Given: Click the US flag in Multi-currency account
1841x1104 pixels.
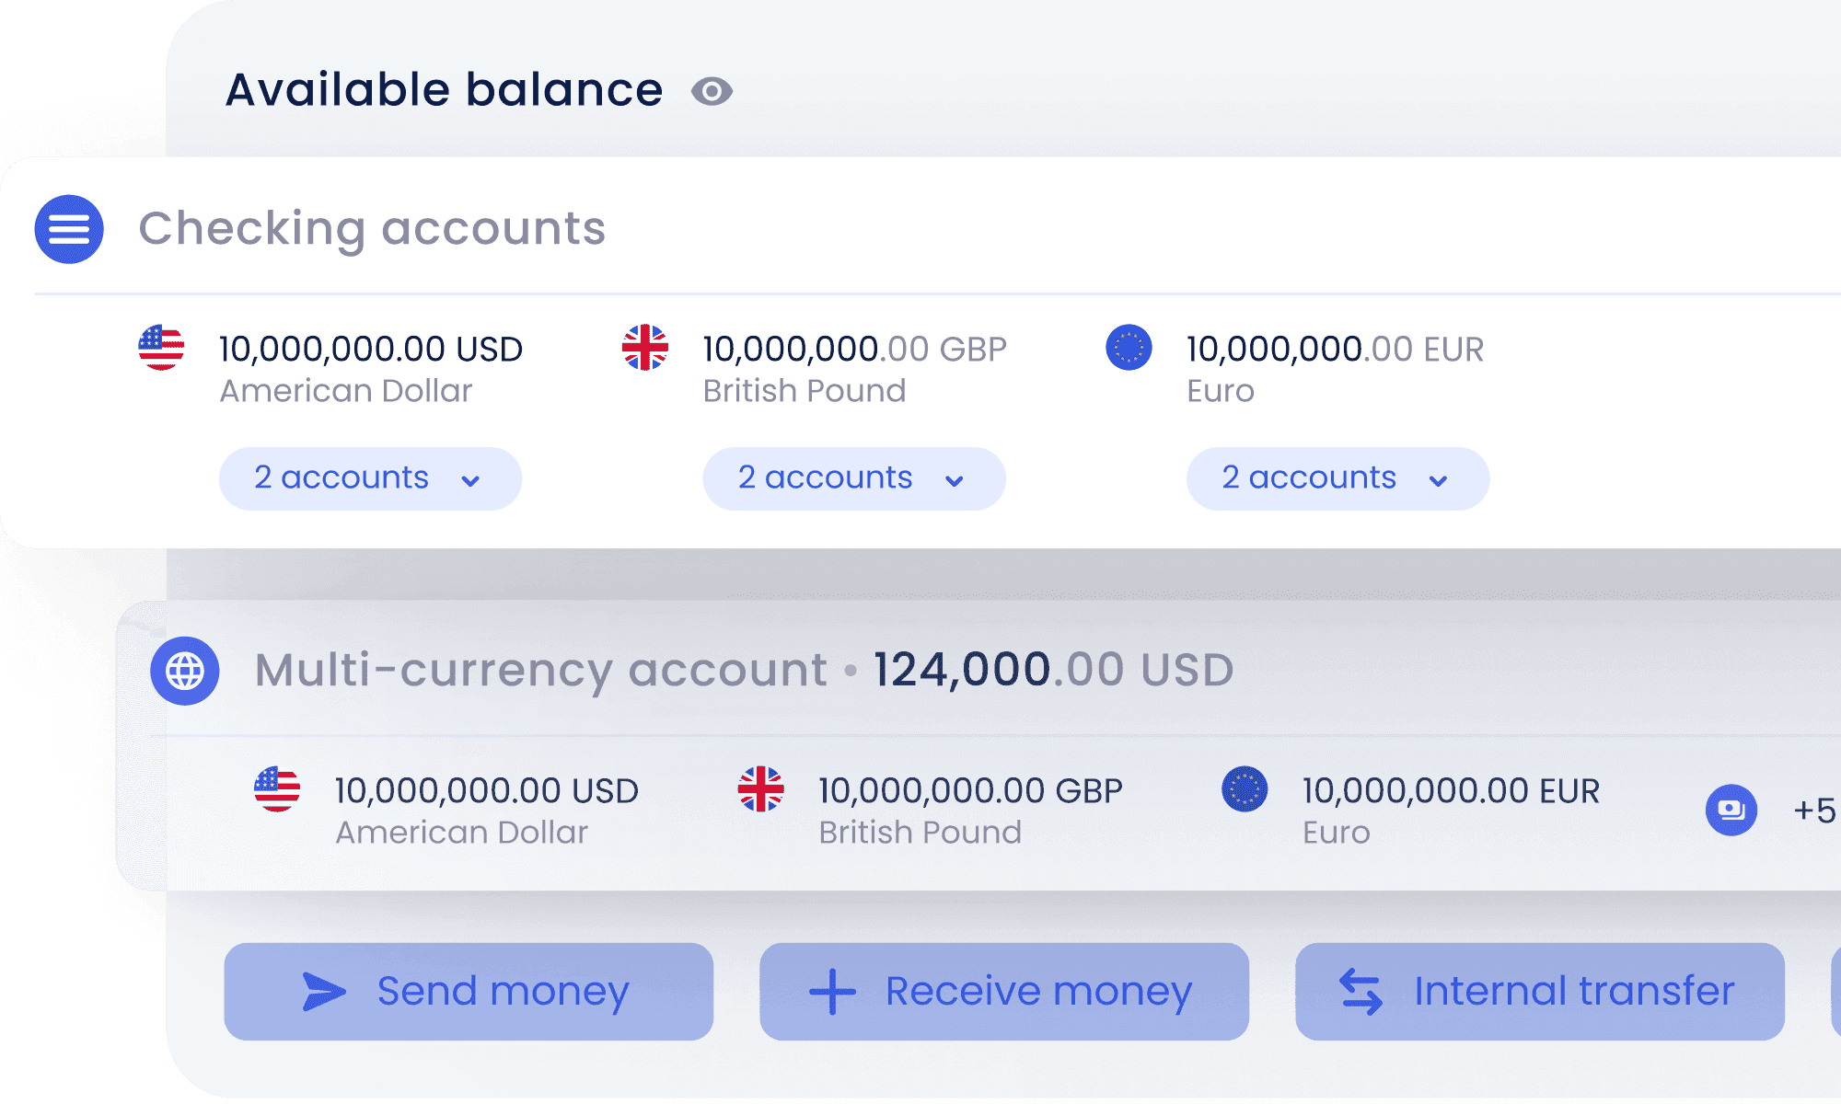Looking at the screenshot, I should (277, 789).
